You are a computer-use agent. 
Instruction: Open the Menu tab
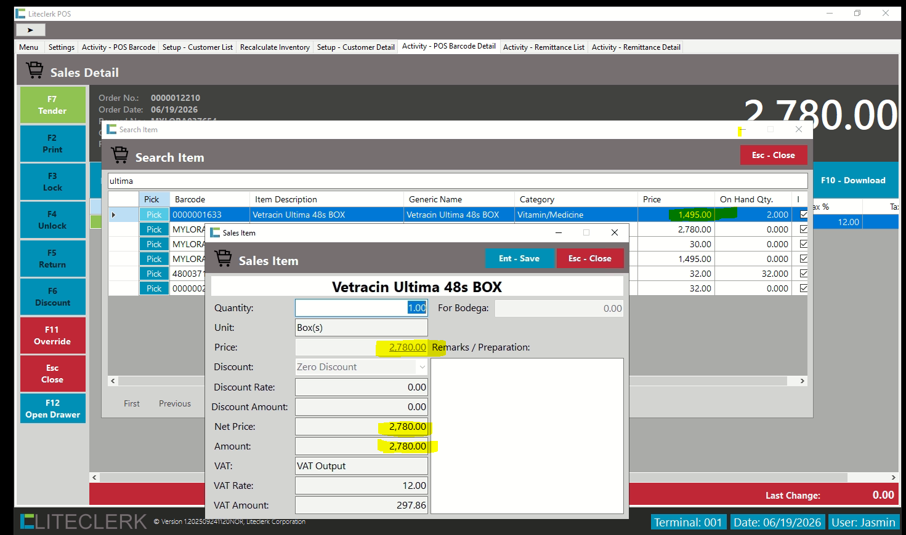point(28,47)
